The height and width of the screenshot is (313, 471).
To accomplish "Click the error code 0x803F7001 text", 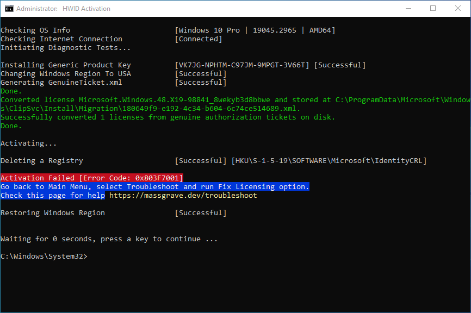I will point(157,178).
